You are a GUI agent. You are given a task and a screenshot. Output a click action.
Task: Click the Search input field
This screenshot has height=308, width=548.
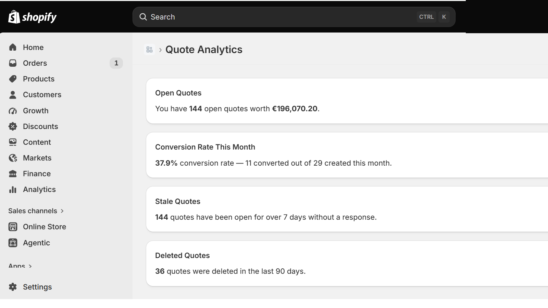coord(294,17)
